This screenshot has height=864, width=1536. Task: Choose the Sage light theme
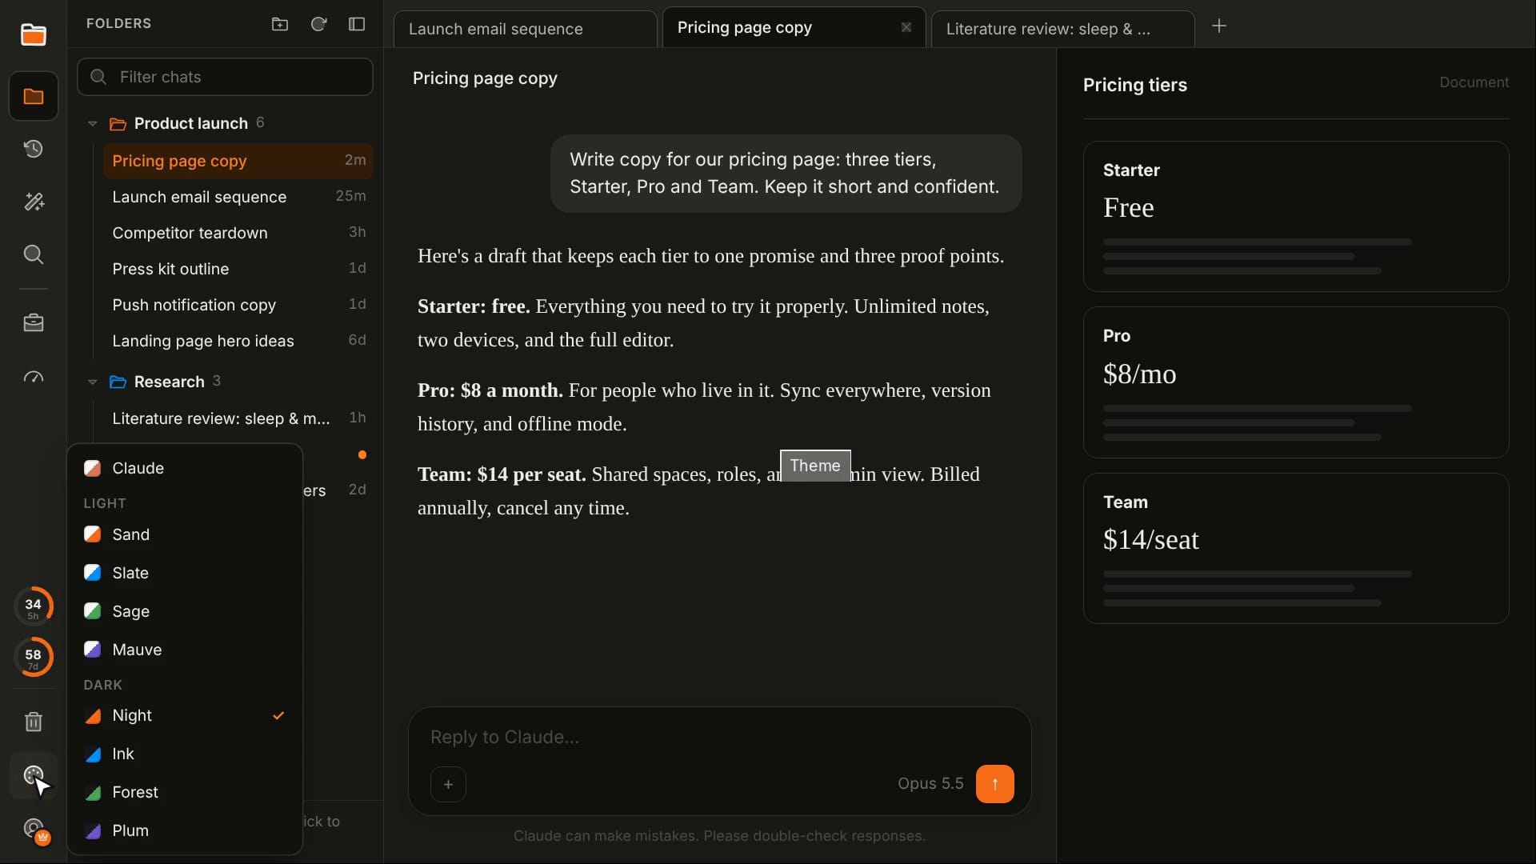tap(185, 611)
